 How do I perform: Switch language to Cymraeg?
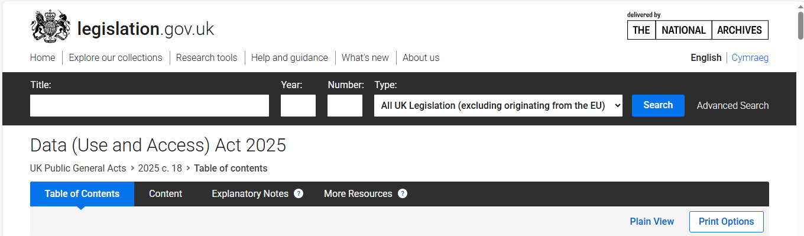750,57
